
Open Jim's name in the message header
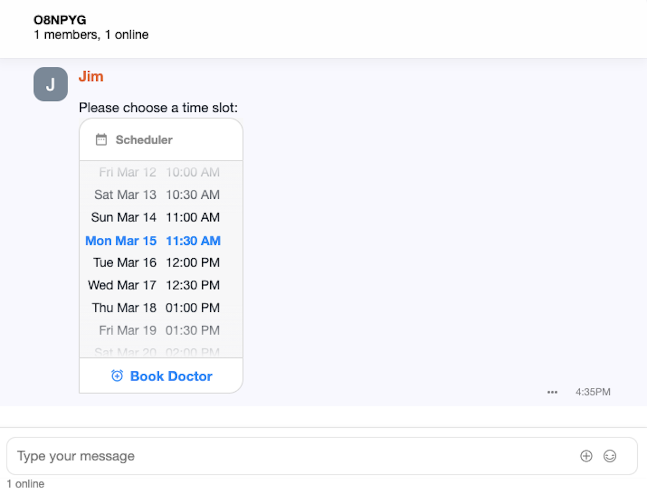[x=91, y=76]
